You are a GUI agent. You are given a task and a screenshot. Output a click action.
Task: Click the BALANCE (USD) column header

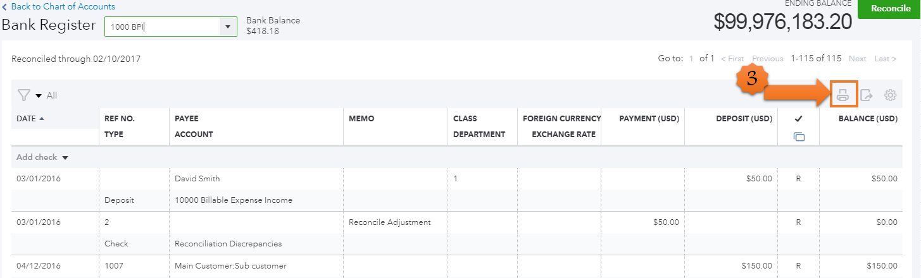point(867,119)
